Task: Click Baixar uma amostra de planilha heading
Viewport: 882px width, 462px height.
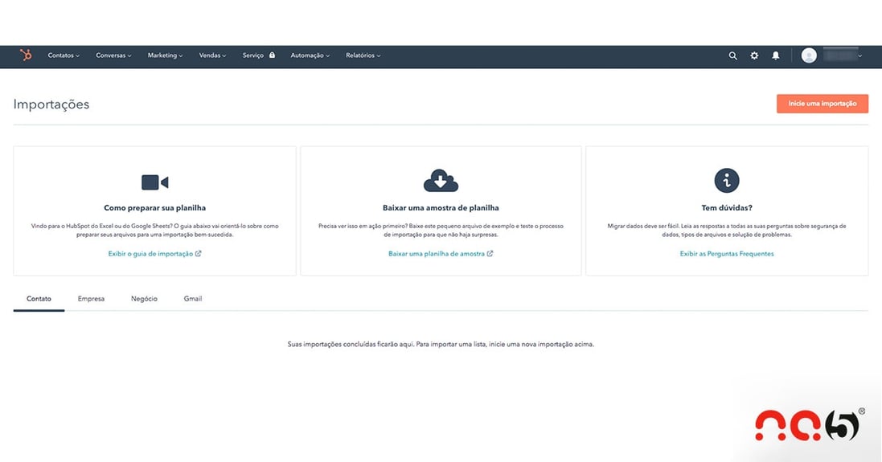Action: point(441,208)
